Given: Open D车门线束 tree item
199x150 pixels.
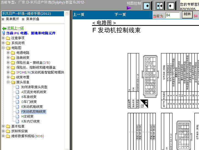Looking at the screenshot, I should 29,102.
